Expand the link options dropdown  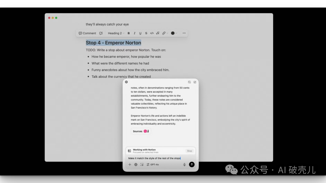pos(165,33)
